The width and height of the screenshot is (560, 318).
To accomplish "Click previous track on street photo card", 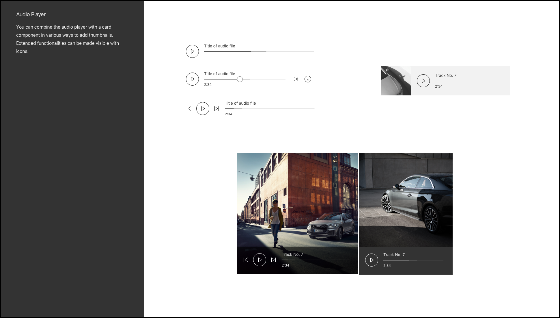I will 246,260.
